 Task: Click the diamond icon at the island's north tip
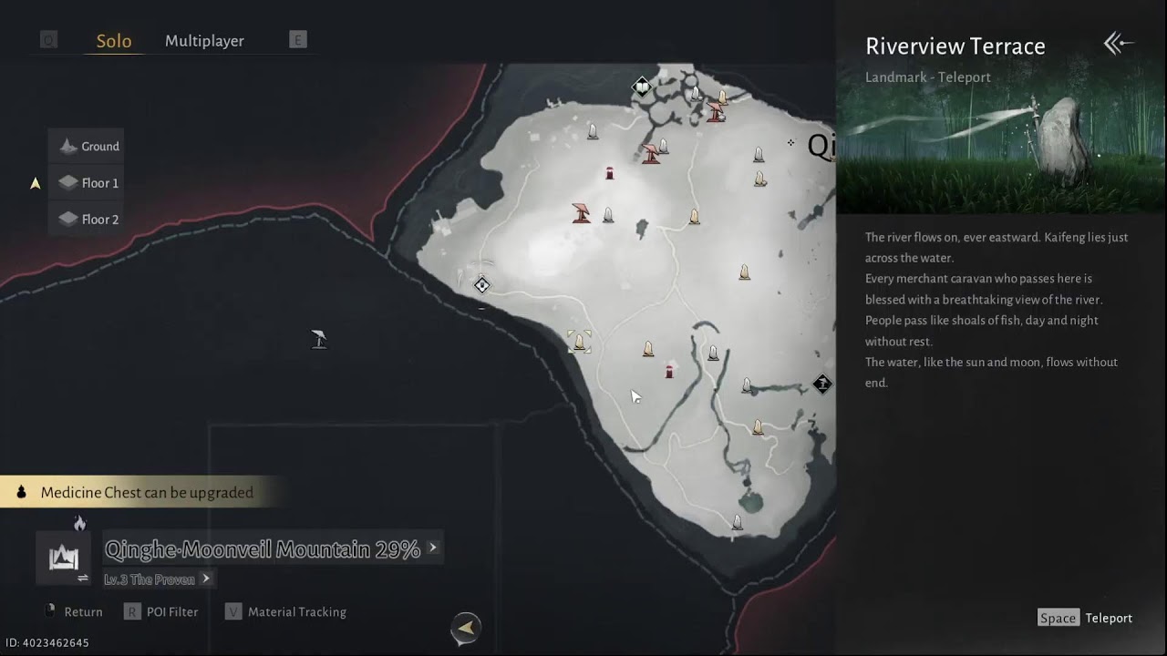tap(642, 87)
